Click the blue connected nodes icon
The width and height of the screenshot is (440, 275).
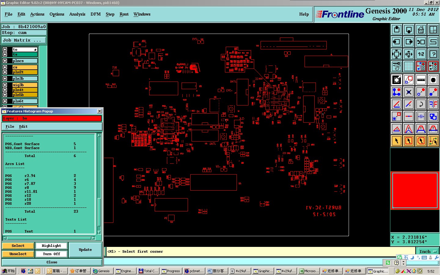(x=397, y=92)
